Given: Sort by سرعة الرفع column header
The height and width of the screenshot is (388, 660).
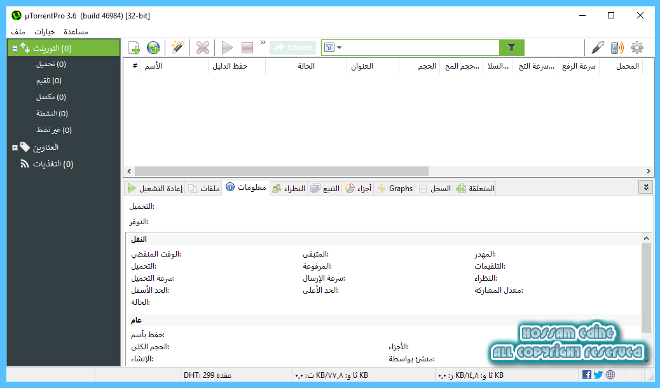Looking at the screenshot, I should (x=579, y=66).
